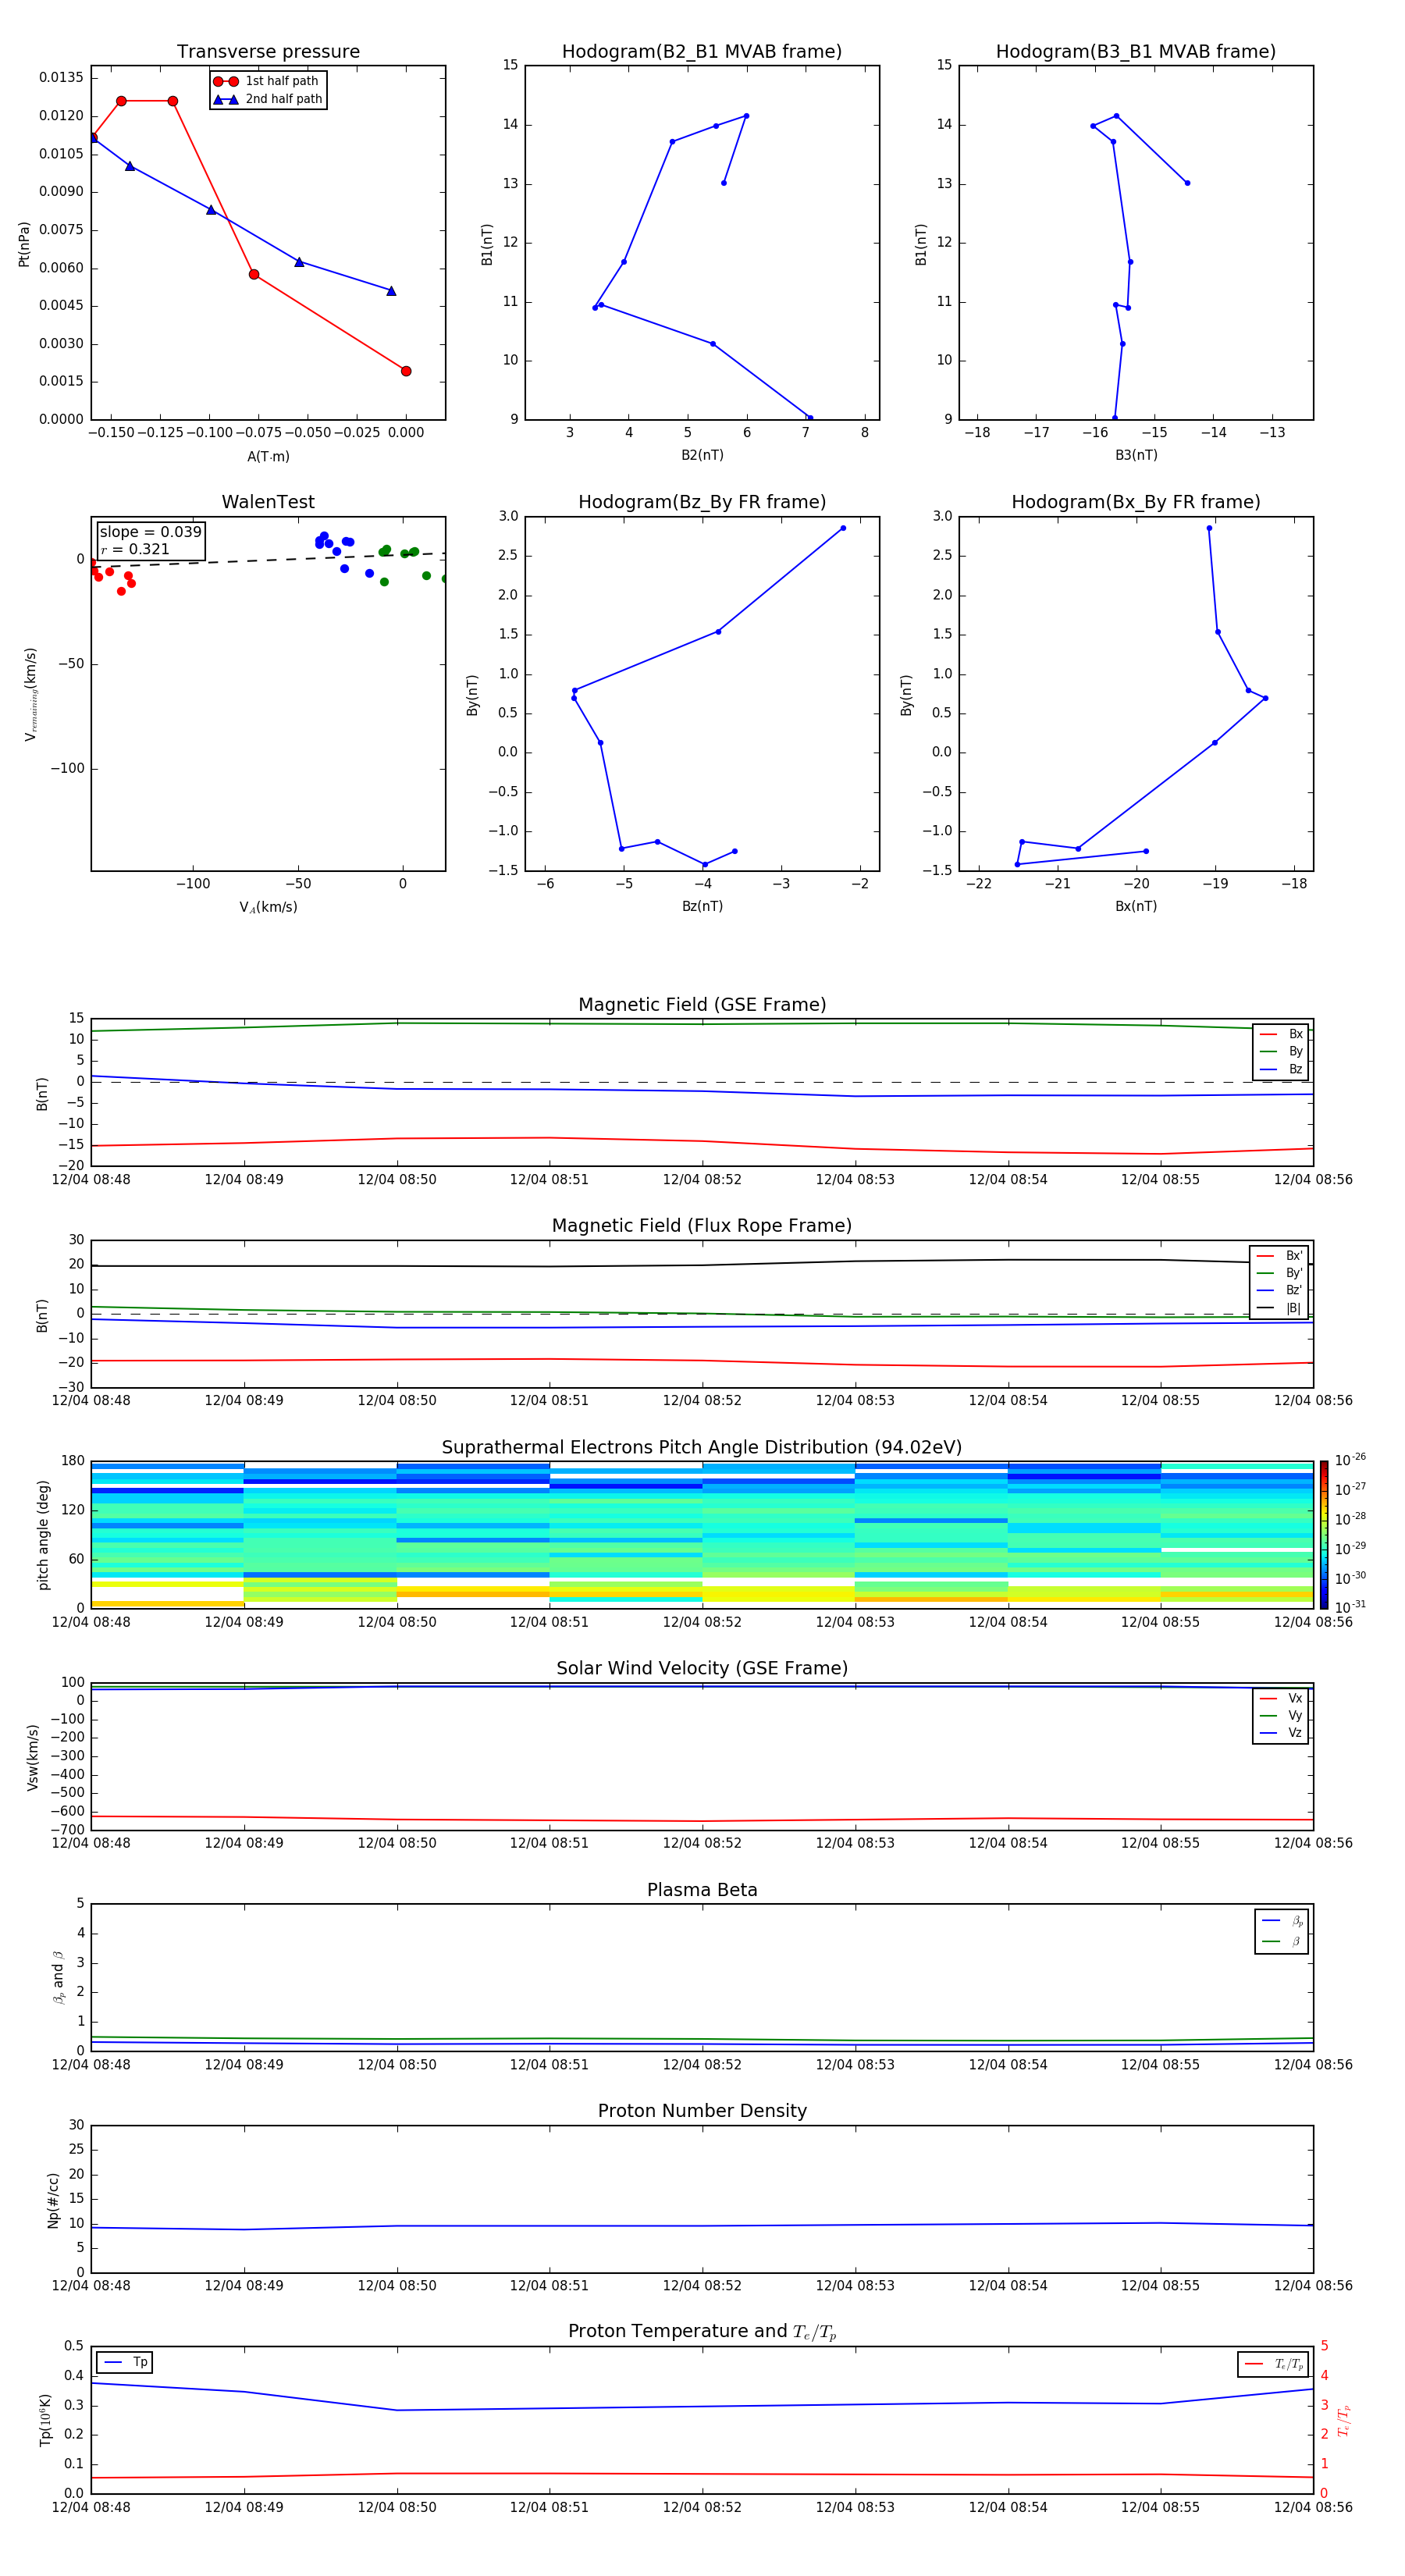Click the pitch angle colorbar
This screenshot has height=2576, width=1405.
click(1324, 1535)
